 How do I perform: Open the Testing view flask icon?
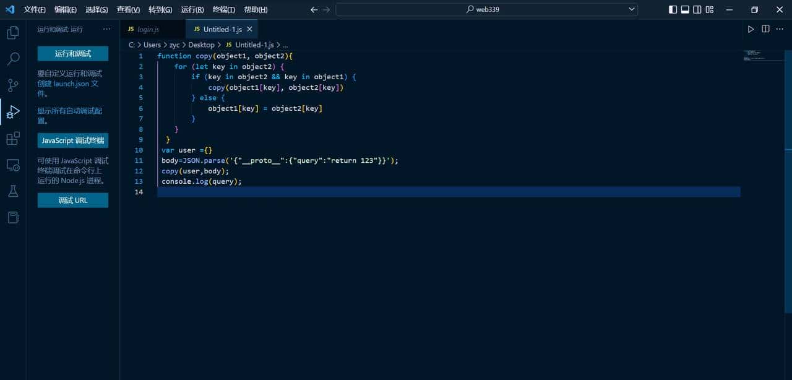point(12,191)
